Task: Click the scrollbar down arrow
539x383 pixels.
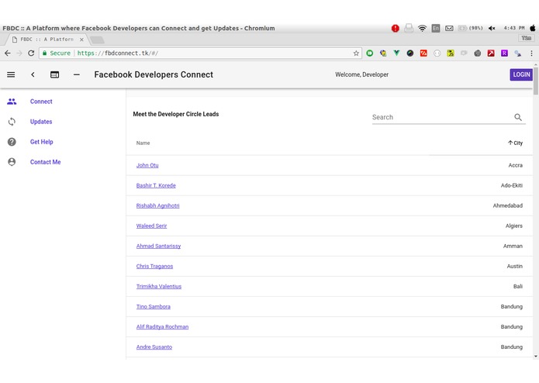Action: click(x=536, y=357)
